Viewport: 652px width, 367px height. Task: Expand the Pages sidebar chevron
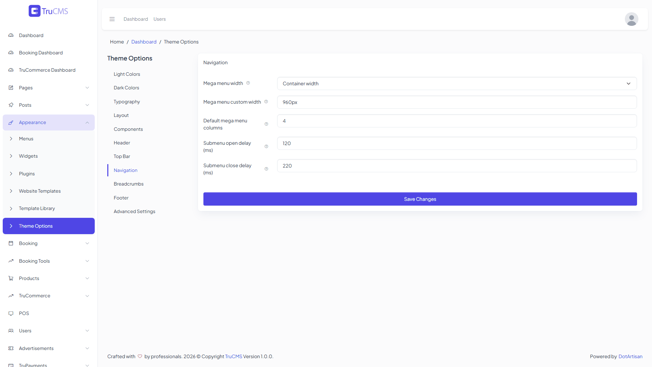[x=87, y=88]
